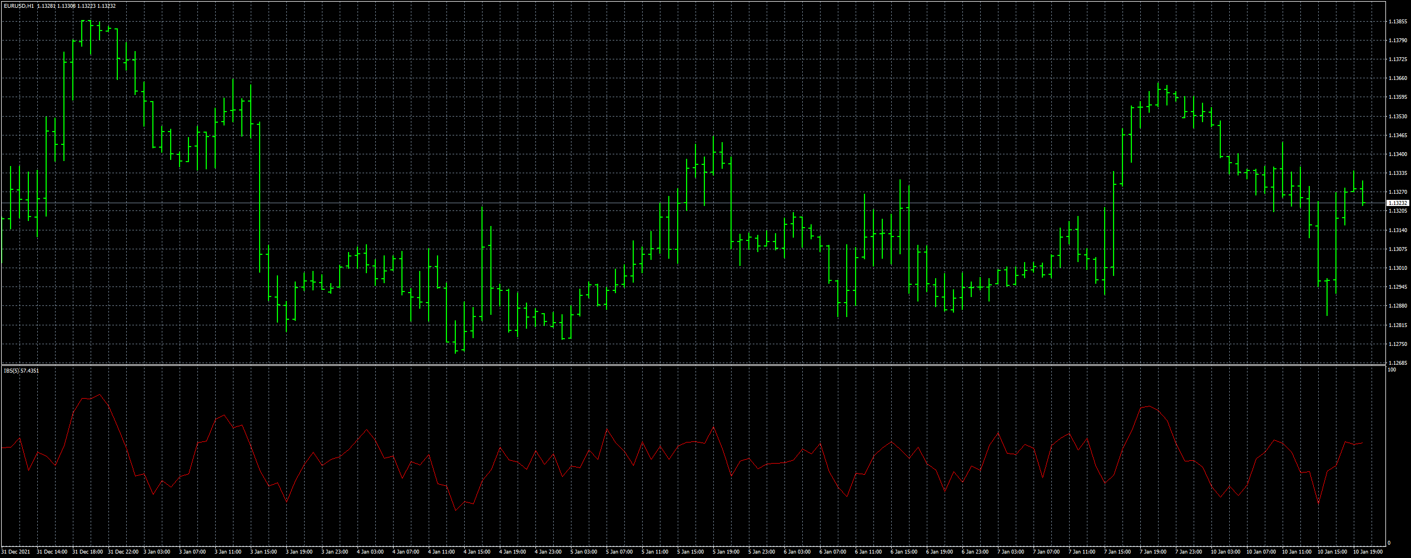The height and width of the screenshot is (558, 1411).
Task: Click the 1.13595 price scale label
Action: [x=1398, y=97]
